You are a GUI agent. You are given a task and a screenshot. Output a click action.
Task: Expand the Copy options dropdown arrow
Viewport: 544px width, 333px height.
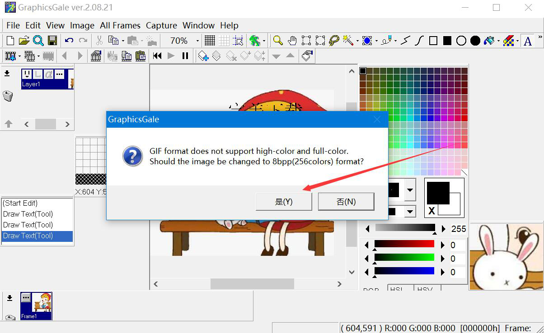click(x=122, y=41)
